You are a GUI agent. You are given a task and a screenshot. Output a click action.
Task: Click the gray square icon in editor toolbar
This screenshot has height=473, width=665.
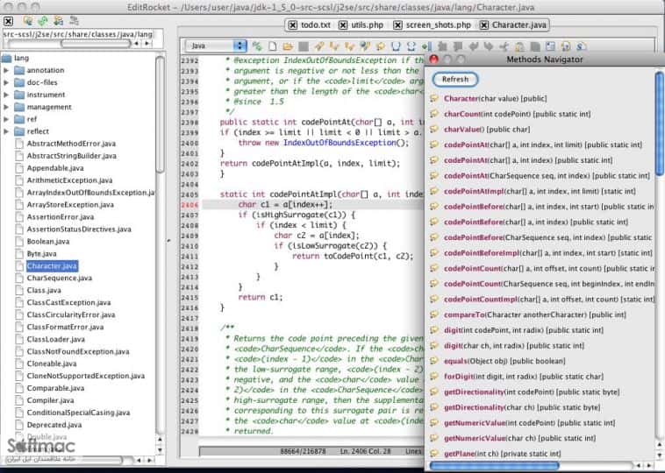pos(304,46)
